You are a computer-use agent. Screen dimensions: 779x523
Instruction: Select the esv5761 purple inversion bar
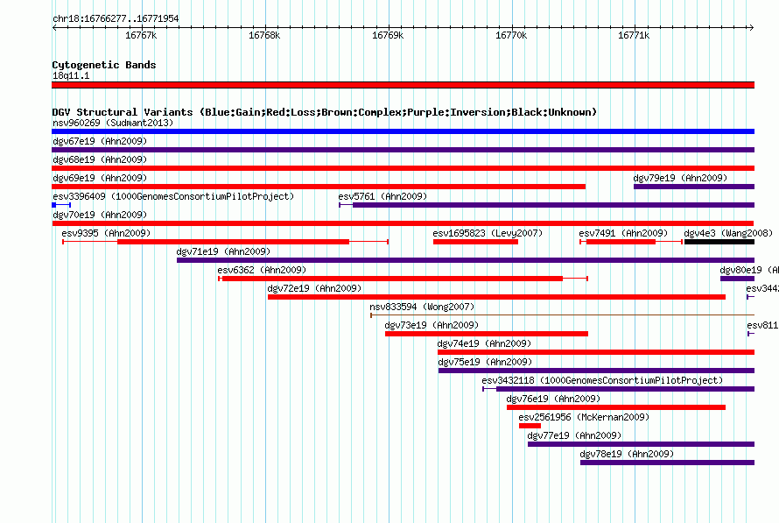[x=553, y=205]
